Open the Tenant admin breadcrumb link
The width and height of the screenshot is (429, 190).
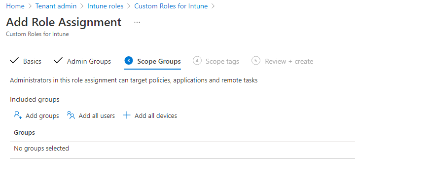click(56, 6)
